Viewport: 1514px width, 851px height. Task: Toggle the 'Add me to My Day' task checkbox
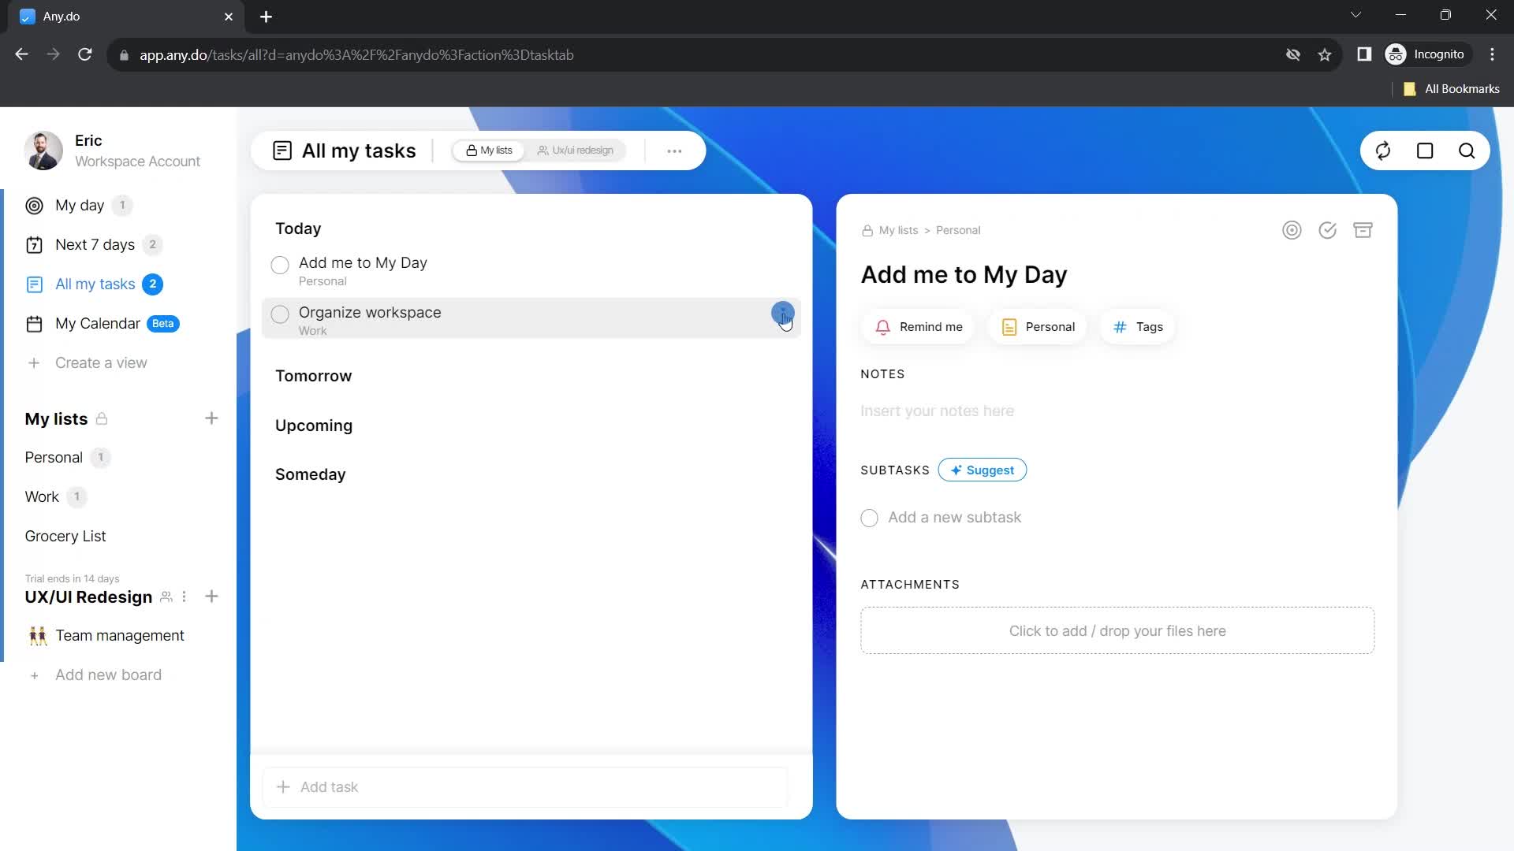[x=278, y=264]
